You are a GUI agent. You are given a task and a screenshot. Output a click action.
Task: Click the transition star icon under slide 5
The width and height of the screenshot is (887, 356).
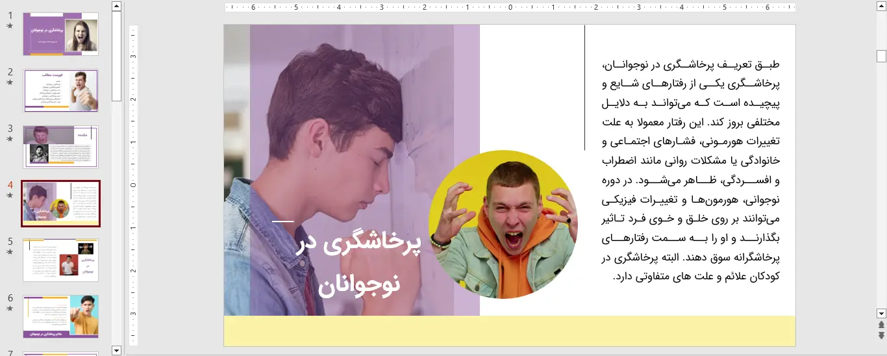[x=10, y=251]
